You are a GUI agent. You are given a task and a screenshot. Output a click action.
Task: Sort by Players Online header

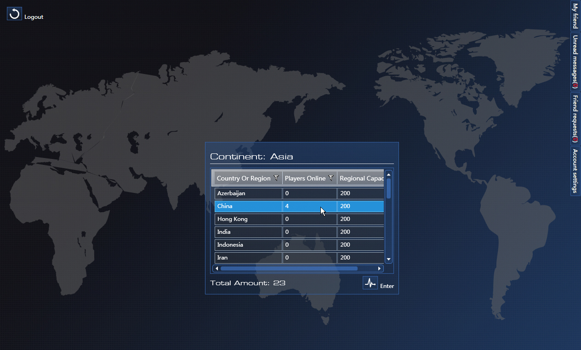coord(305,178)
